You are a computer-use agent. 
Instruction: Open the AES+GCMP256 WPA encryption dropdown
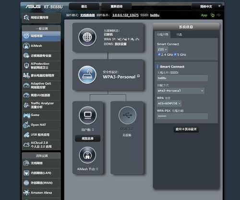(x=169, y=103)
